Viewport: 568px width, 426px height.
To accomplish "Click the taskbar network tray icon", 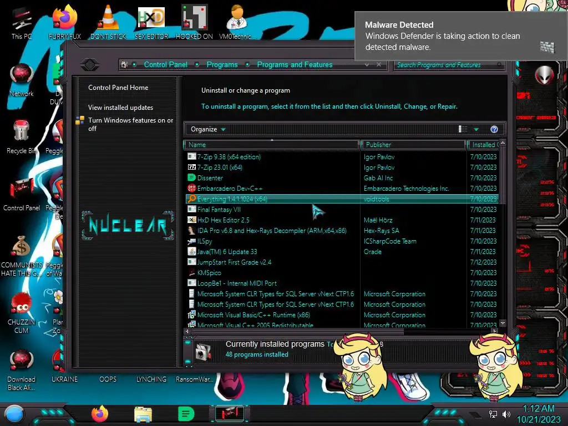I will (493, 414).
